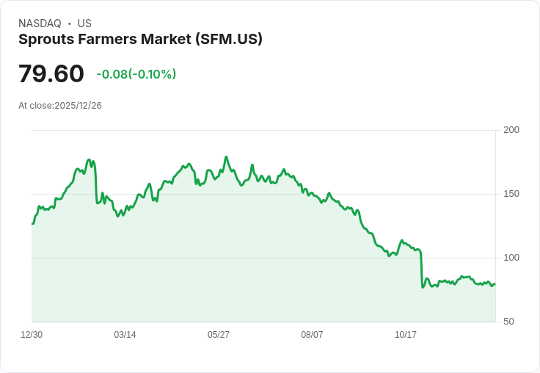Click the At close:2025/12/26 timestamp
The image size is (540, 373).
point(60,106)
